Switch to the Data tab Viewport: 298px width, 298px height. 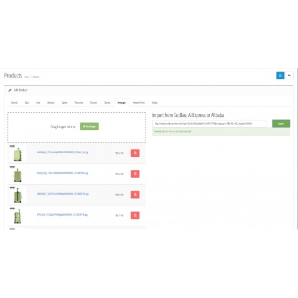coord(27,103)
